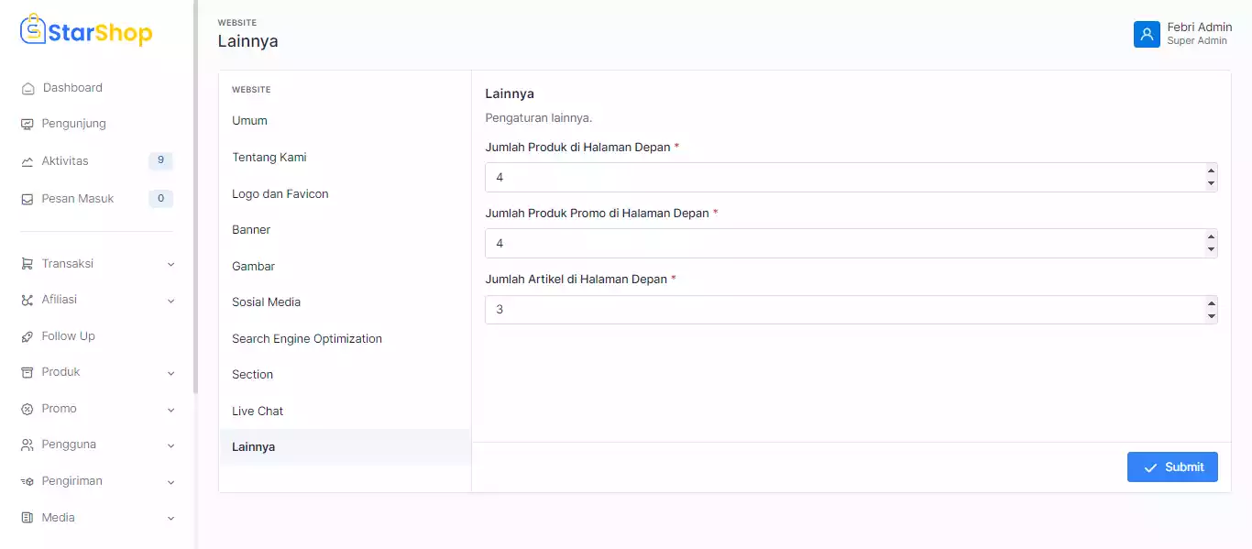Expand the Pengiriman menu chevron
Screen dimensions: 1252x549
(170, 482)
